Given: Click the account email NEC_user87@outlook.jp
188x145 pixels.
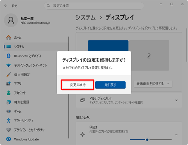Looking at the screenshot, I should click(35, 23).
